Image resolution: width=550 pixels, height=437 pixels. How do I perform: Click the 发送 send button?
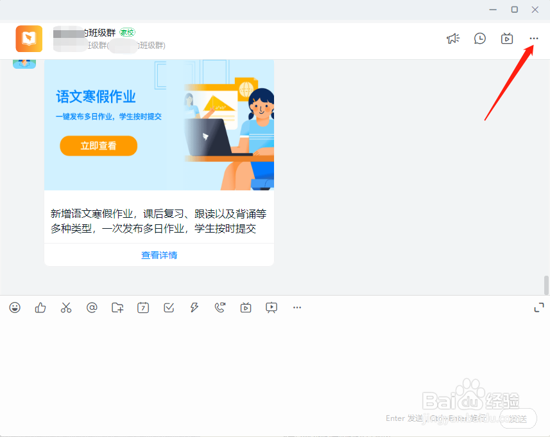click(x=518, y=418)
